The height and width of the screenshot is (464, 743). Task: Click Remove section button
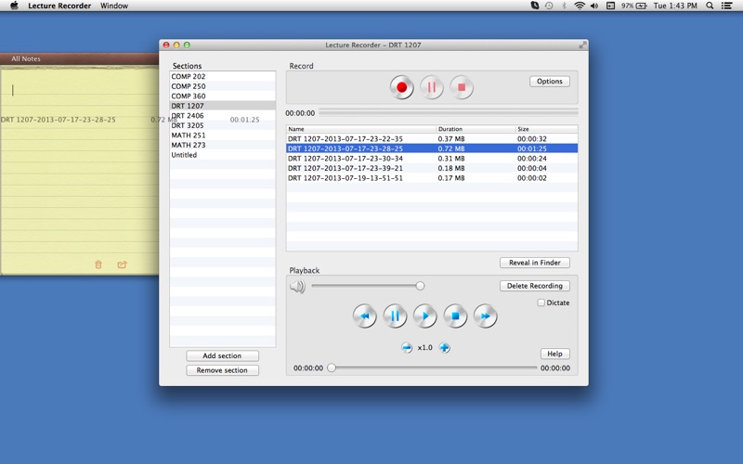[222, 370]
